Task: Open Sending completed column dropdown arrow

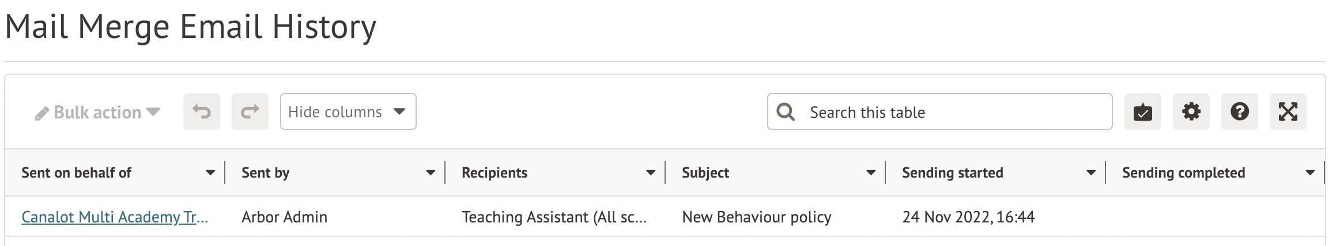Action: click(1310, 172)
